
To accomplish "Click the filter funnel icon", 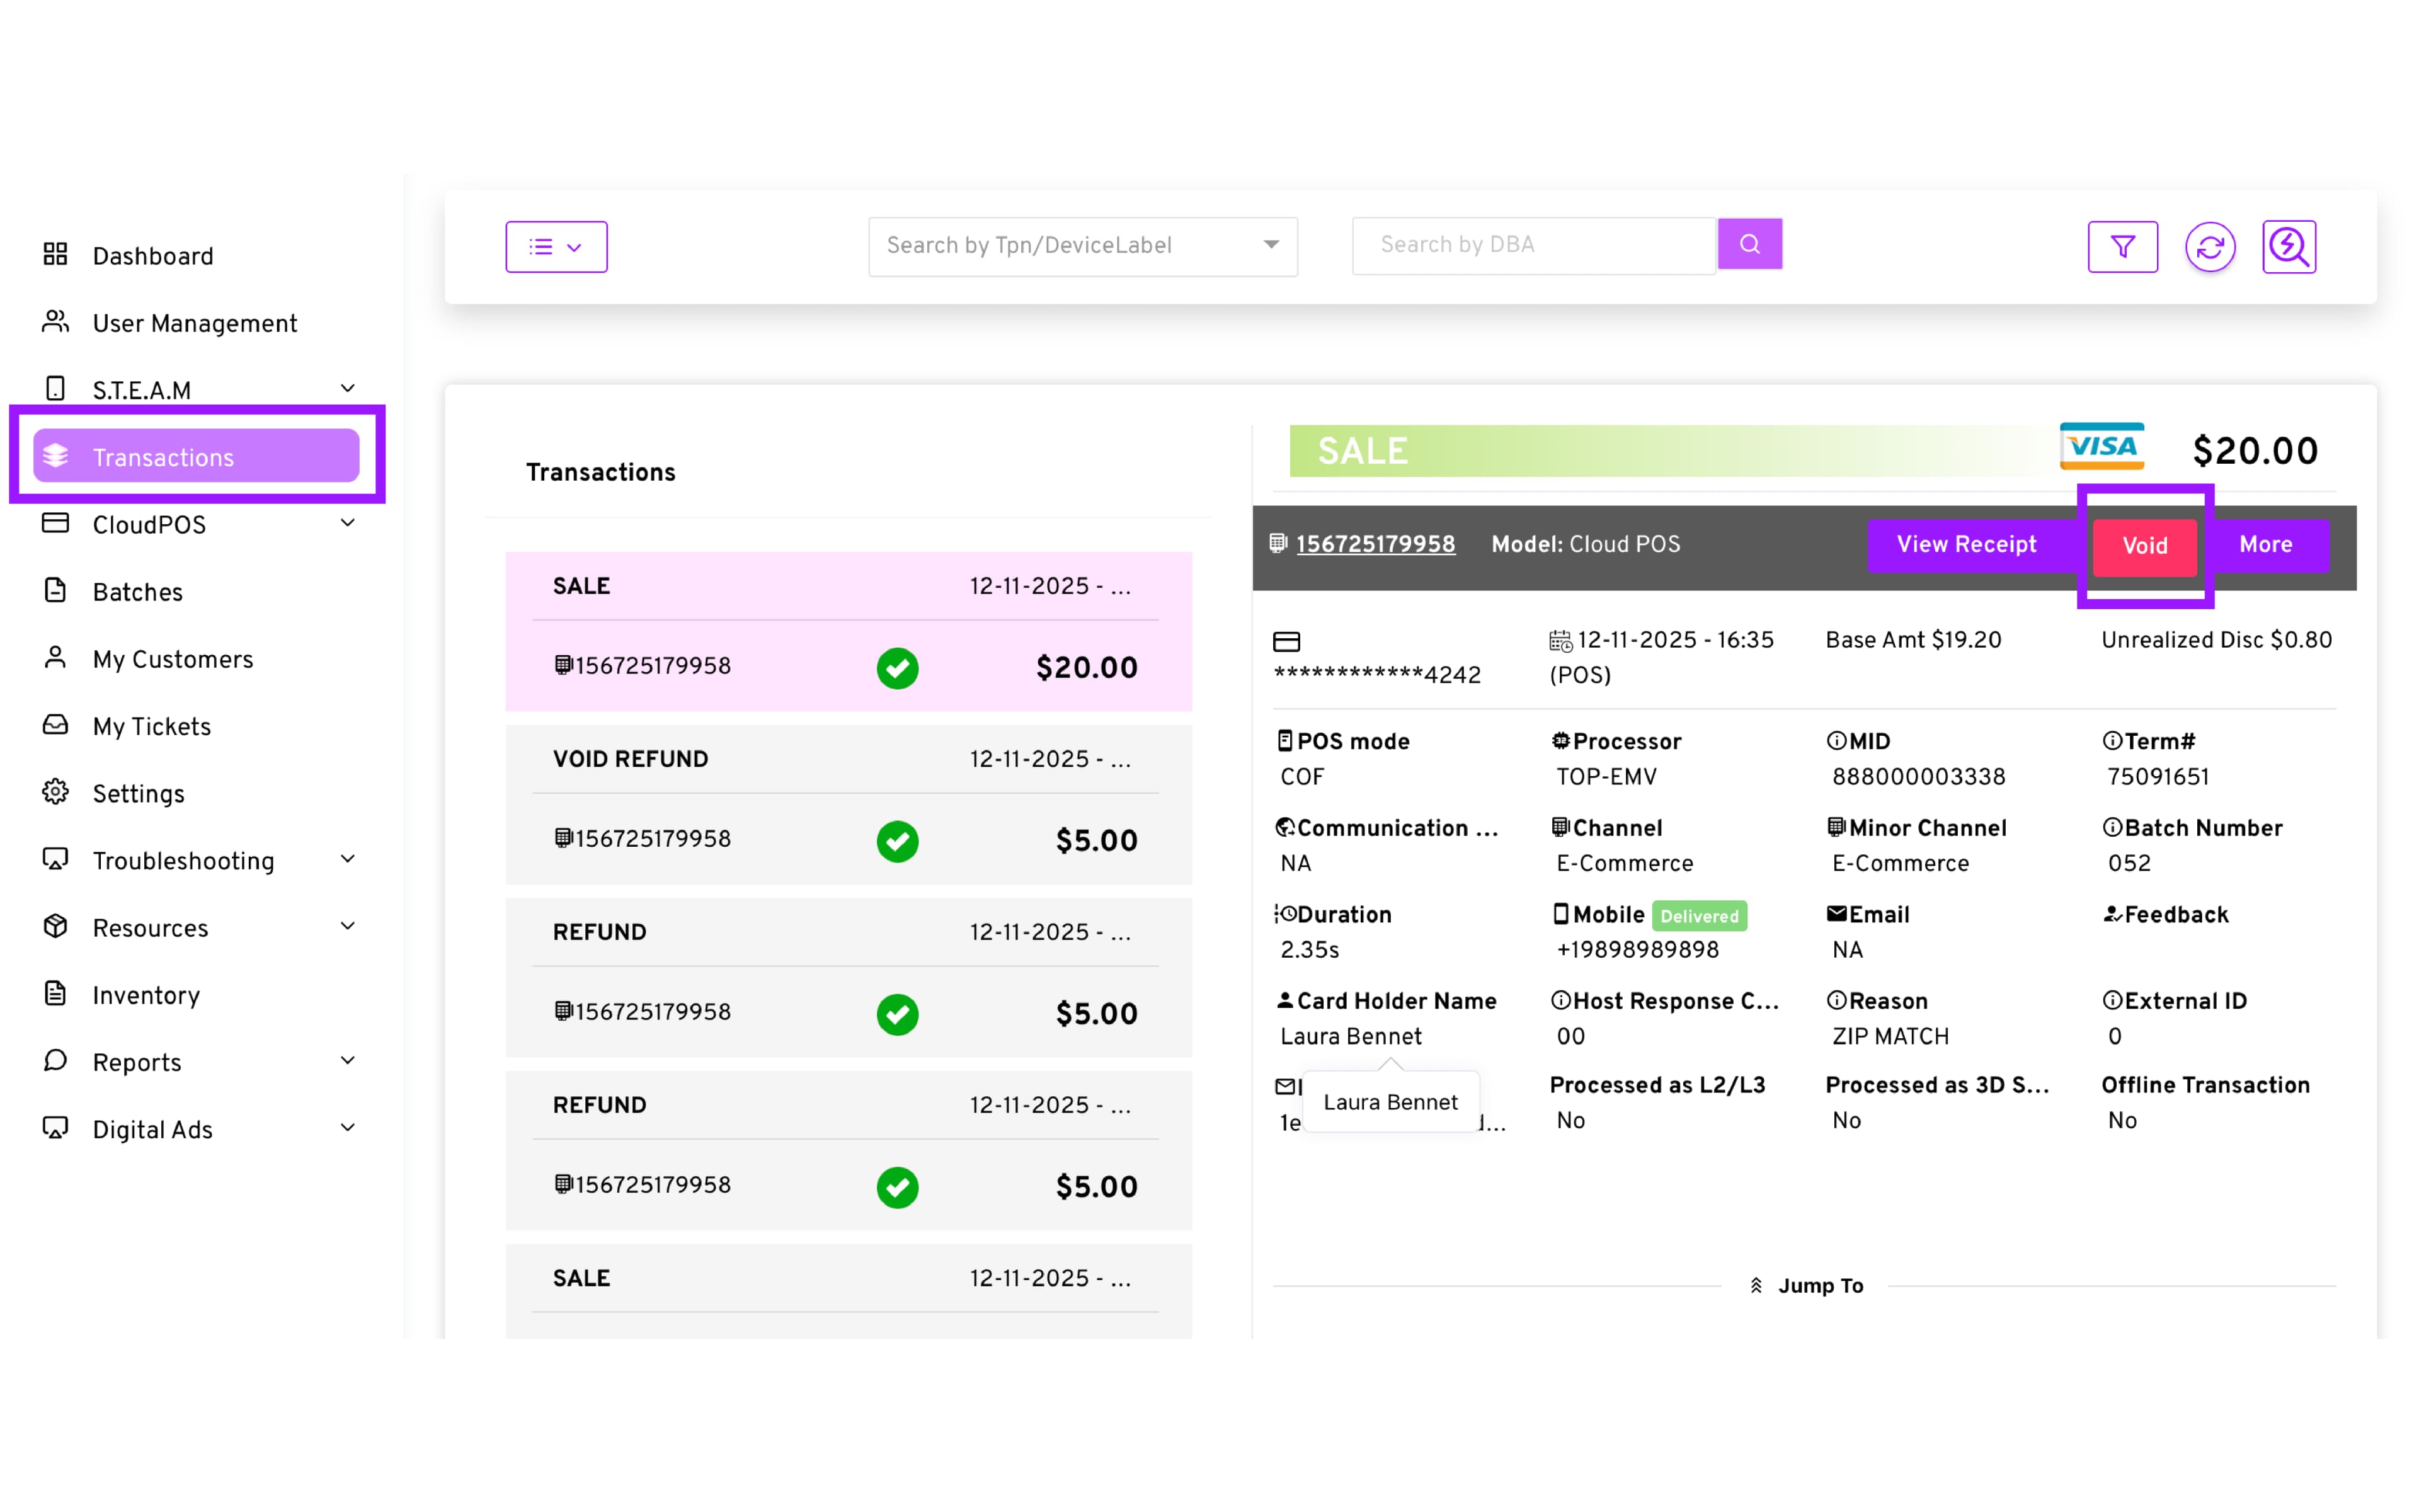I will pyautogui.click(x=2122, y=246).
